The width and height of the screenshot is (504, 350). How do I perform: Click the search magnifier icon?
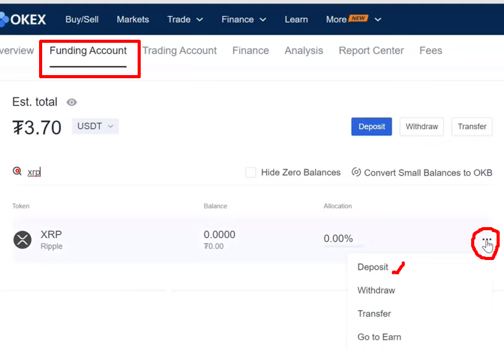coord(17,171)
